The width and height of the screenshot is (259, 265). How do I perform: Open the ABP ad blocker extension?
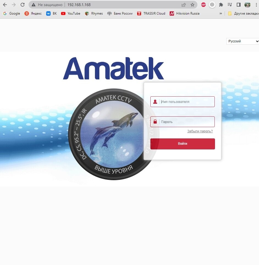203,5
